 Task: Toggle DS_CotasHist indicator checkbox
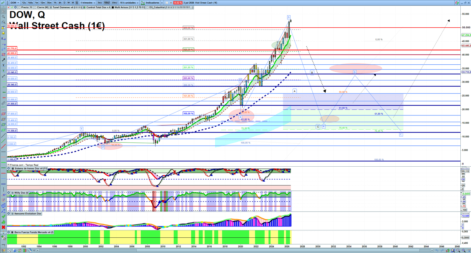click(x=148, y=7)
